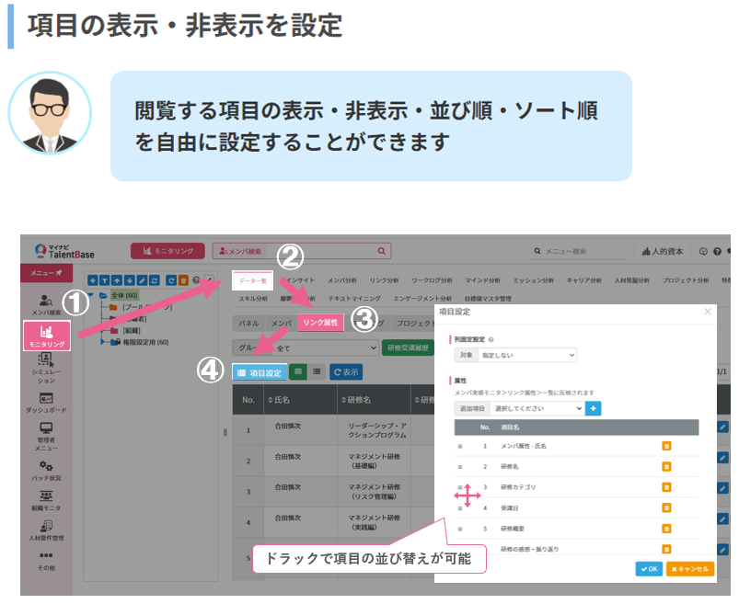Click the 列固定設定 info icon

(491, 339)
